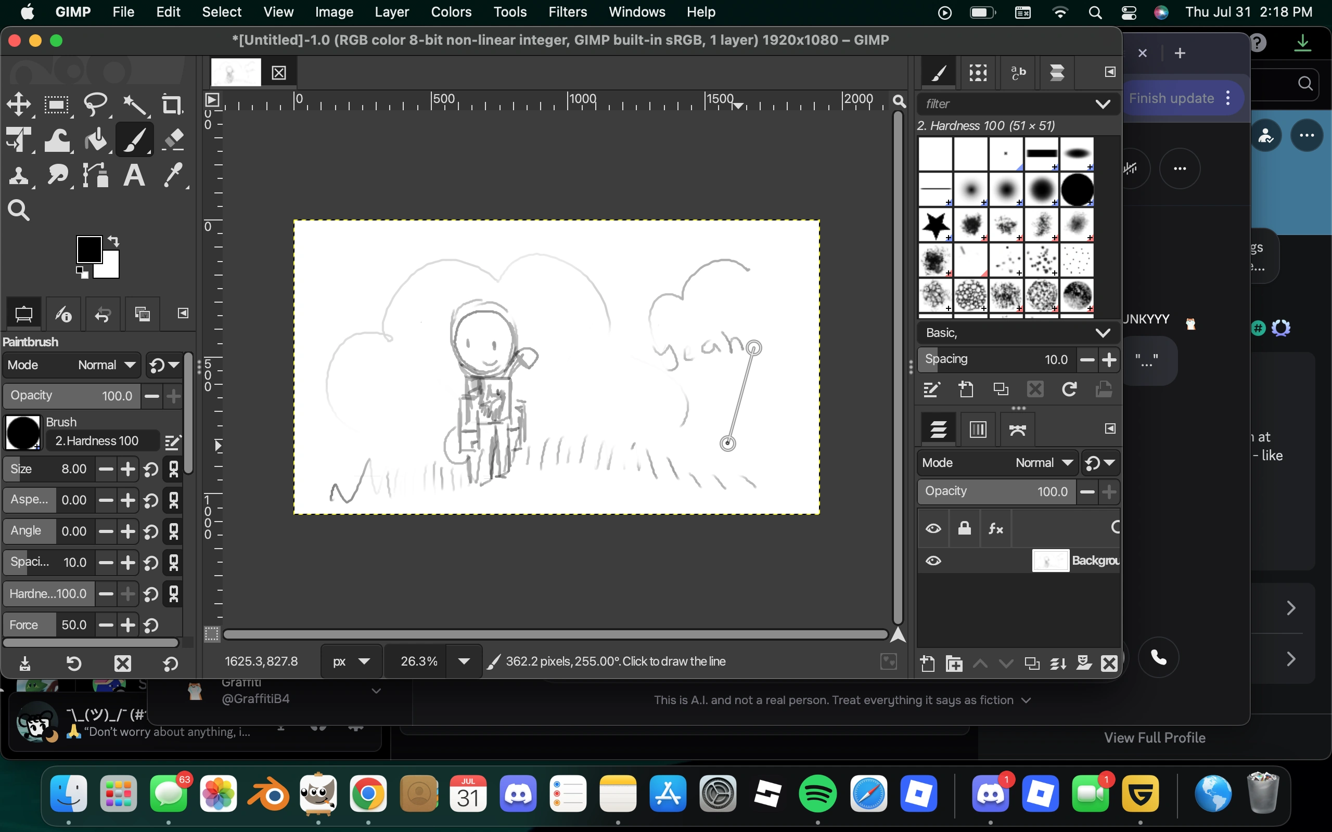Lock the layer pixels

point(964,528)
